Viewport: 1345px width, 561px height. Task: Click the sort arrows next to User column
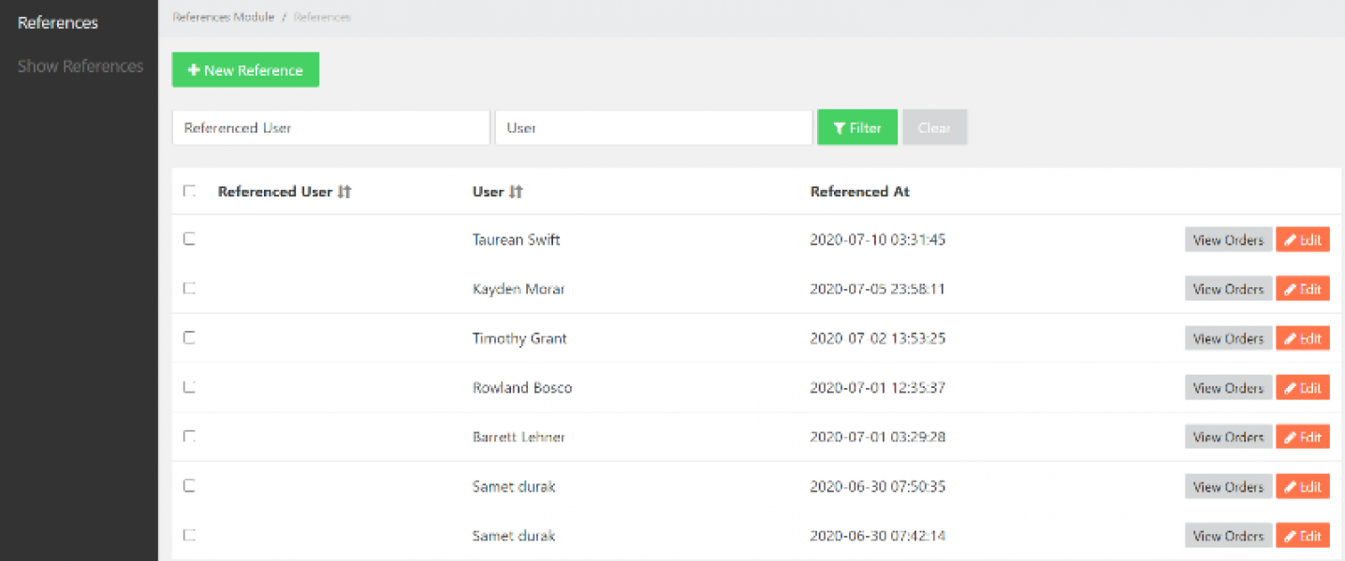click(516, 192)
